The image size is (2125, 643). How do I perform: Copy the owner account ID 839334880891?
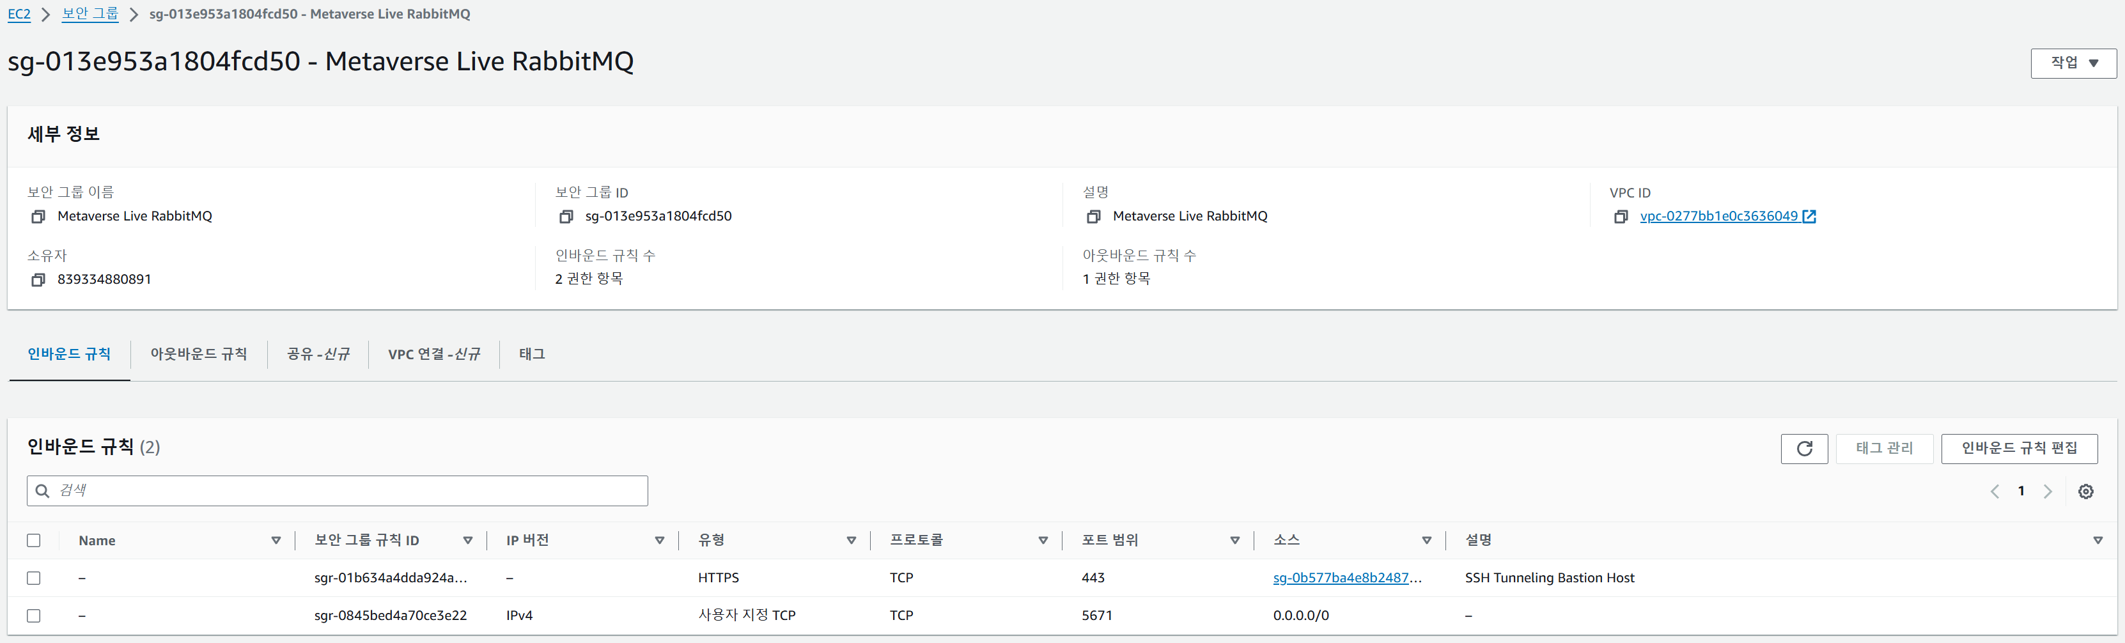pyautogui.click(x=38, y=281)
